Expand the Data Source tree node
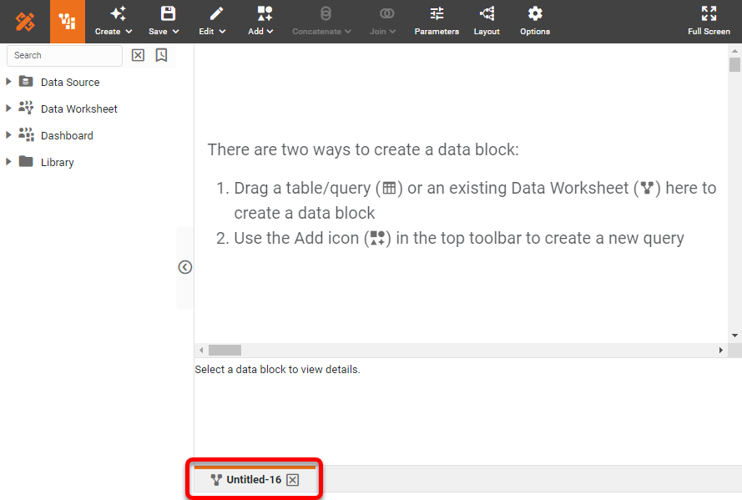Viewport: 742px width, 500px height. coord(8,82)
